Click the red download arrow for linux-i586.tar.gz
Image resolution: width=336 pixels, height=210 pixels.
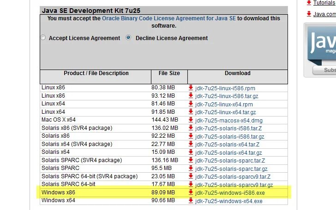[x=191, y=96]
